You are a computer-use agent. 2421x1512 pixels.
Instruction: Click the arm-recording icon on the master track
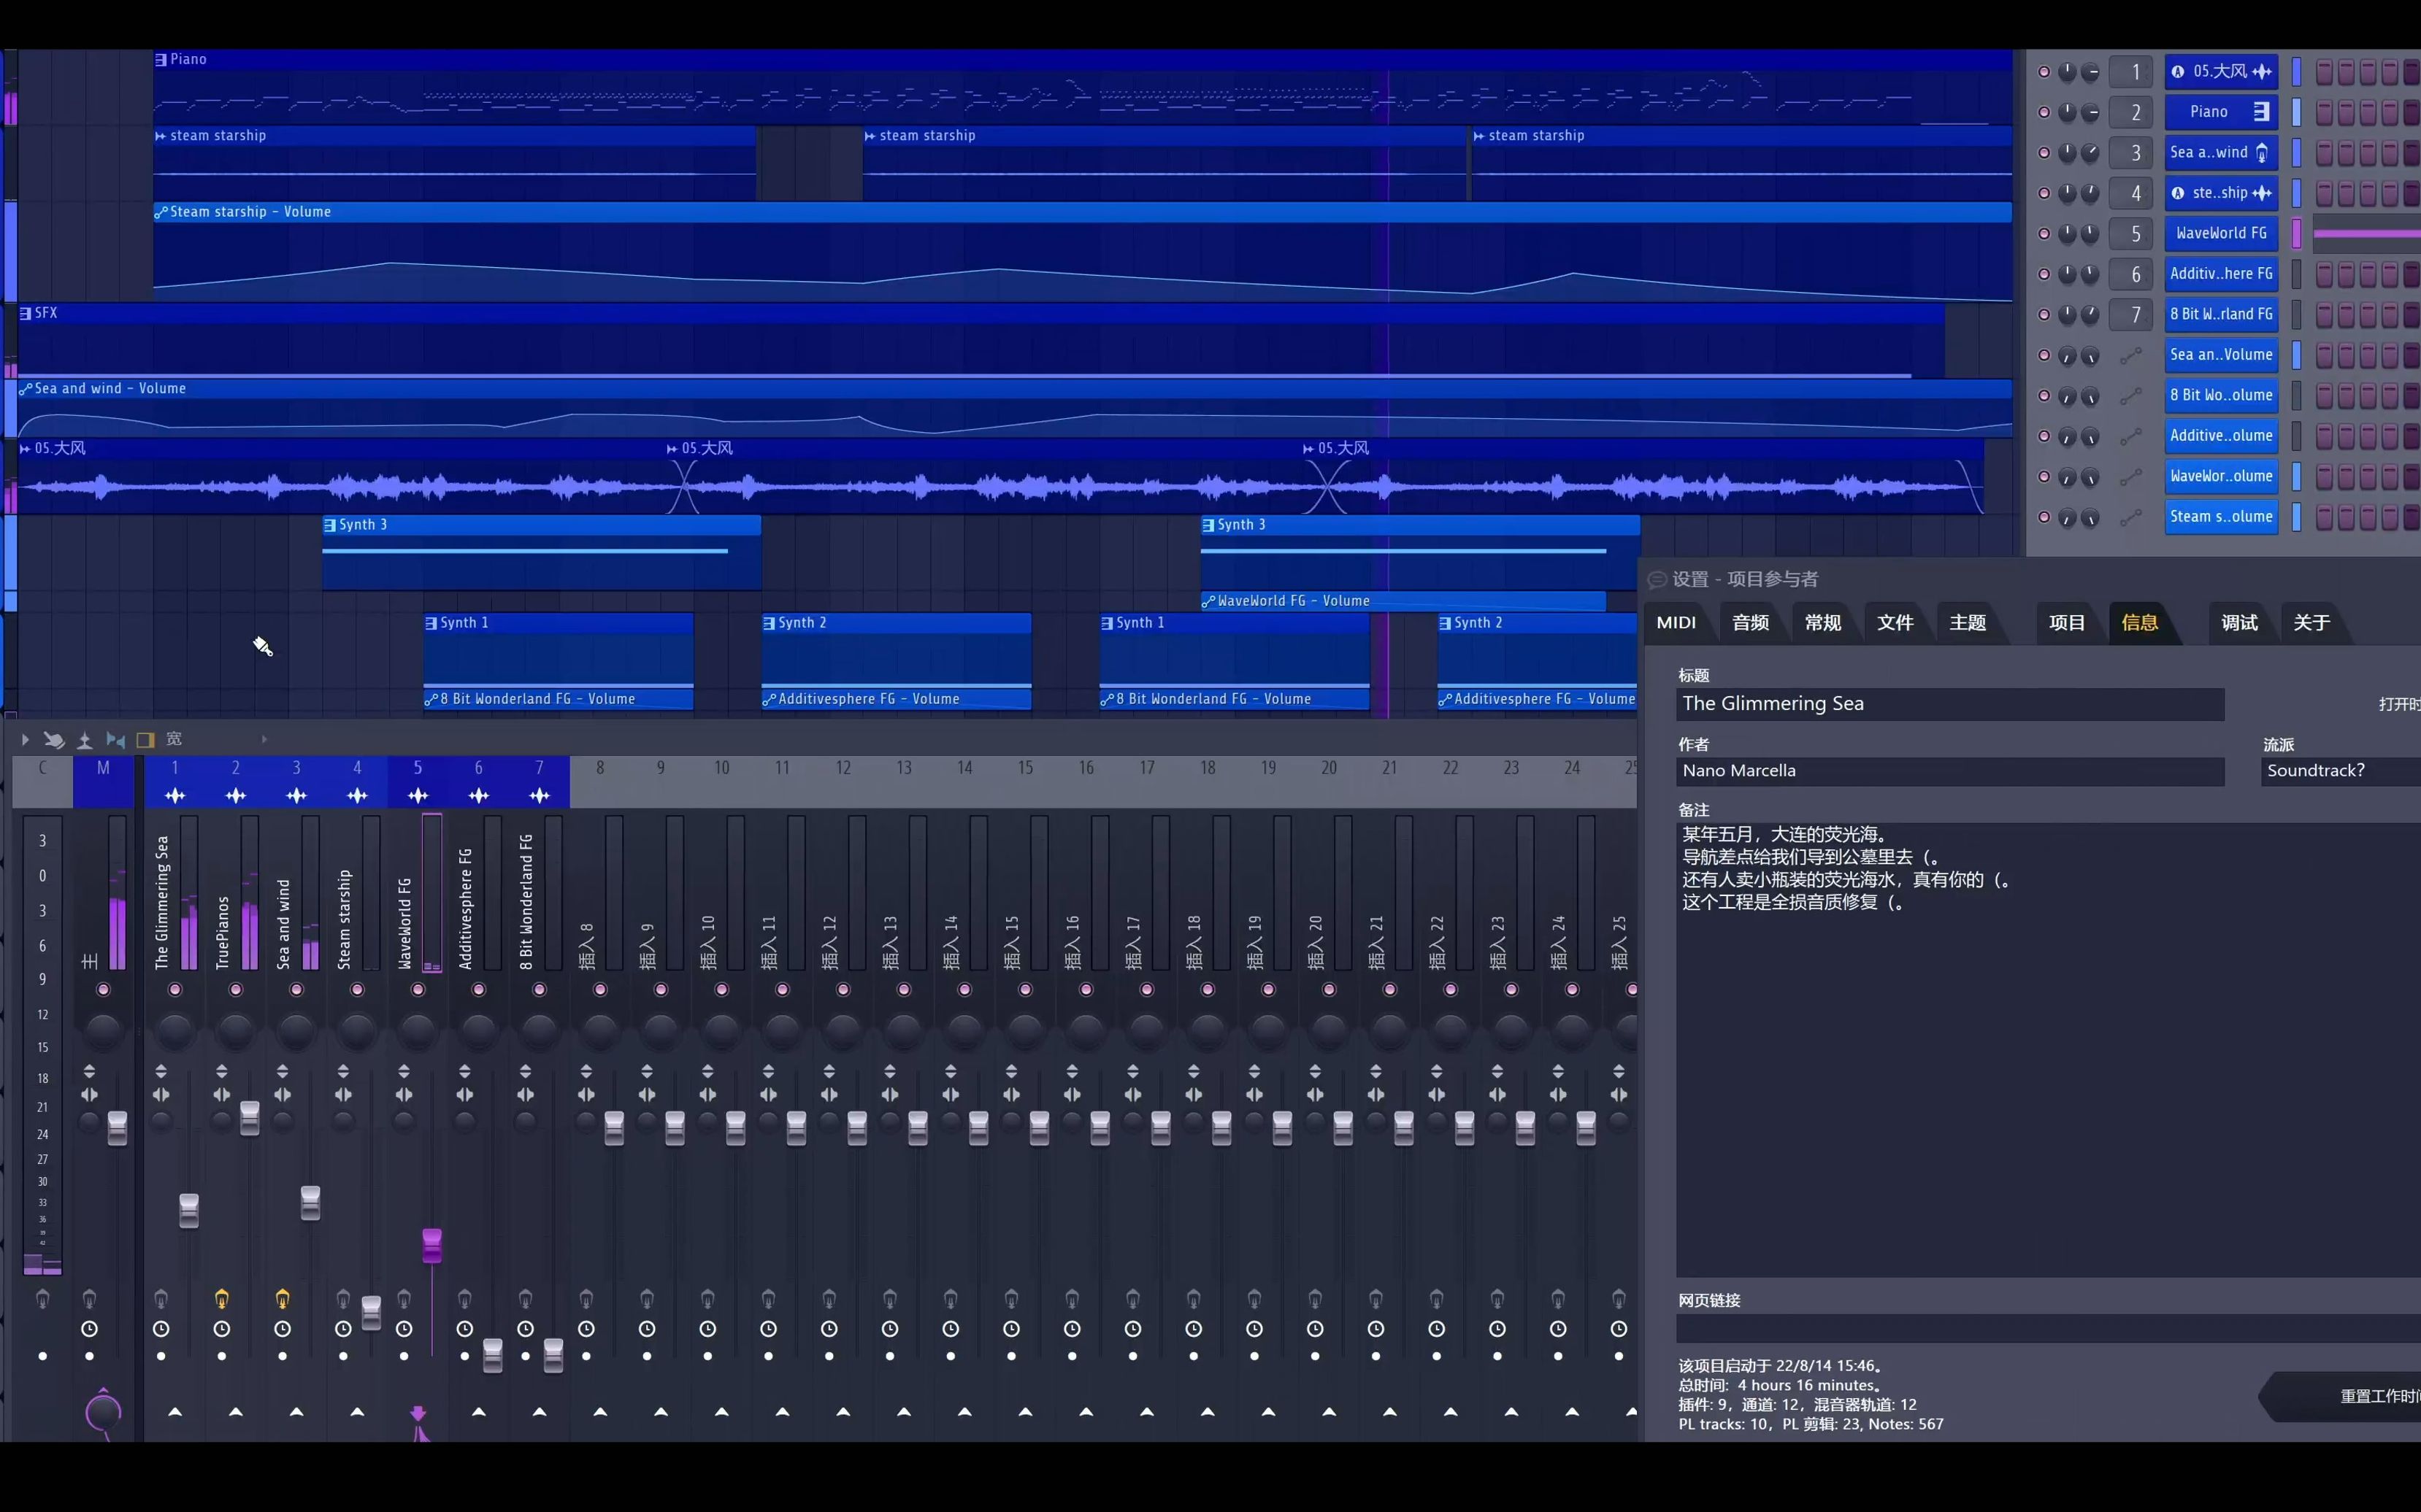click(x=89, y=1299)
